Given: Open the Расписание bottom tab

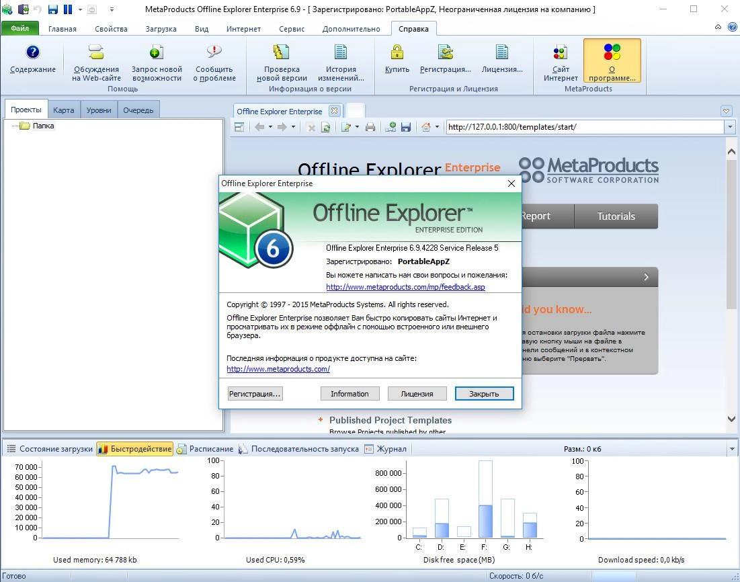Looking at the screenshot, I should (205, 449).
